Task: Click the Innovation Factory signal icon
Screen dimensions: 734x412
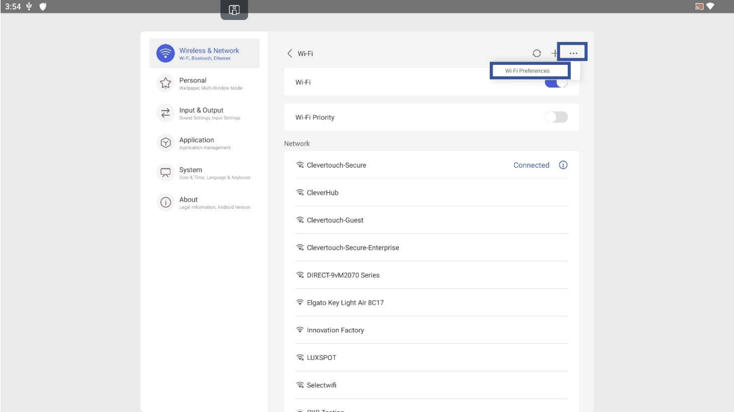Action: point(300,330)
